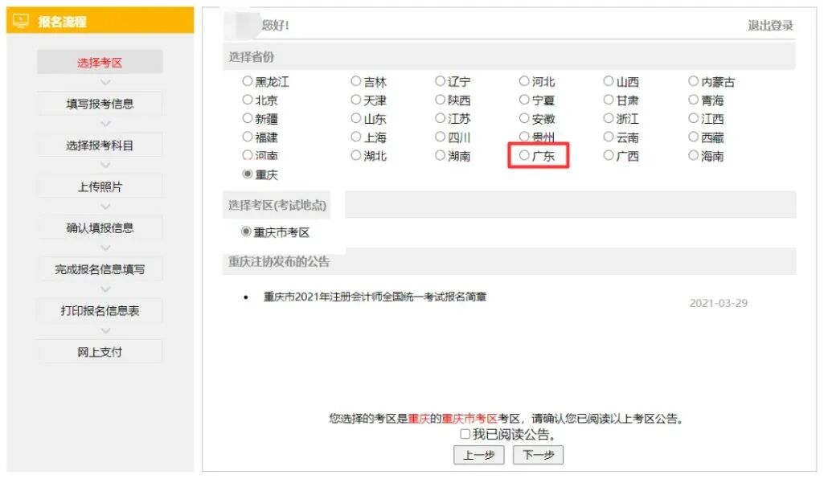
Task: Open the 重庆市2021年注册会计师 announcement link
Action: 375,297
